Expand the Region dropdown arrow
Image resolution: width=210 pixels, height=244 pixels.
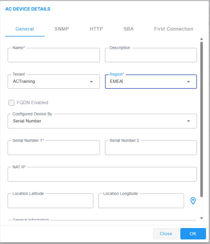188,82
